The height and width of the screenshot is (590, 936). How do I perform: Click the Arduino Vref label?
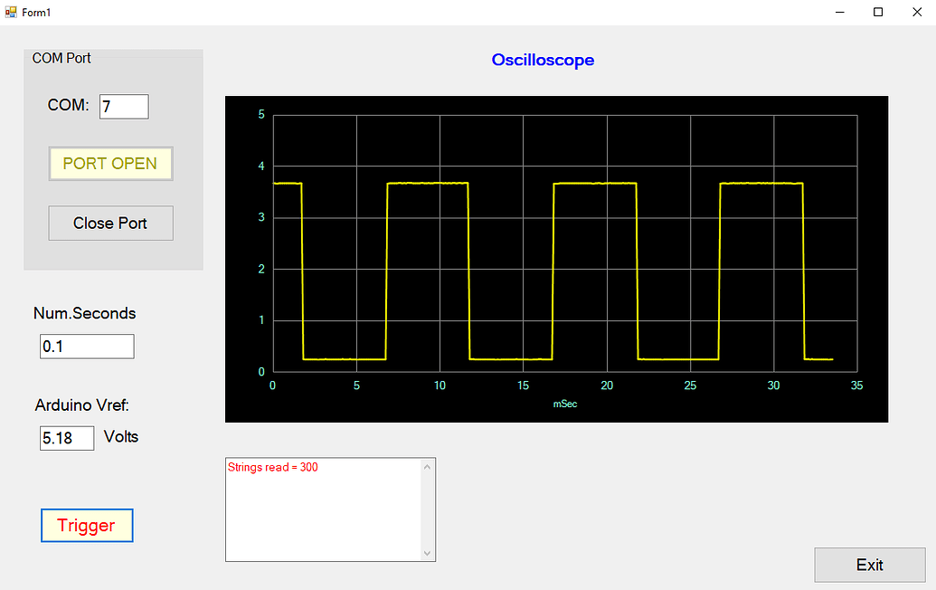coord(81,405)
